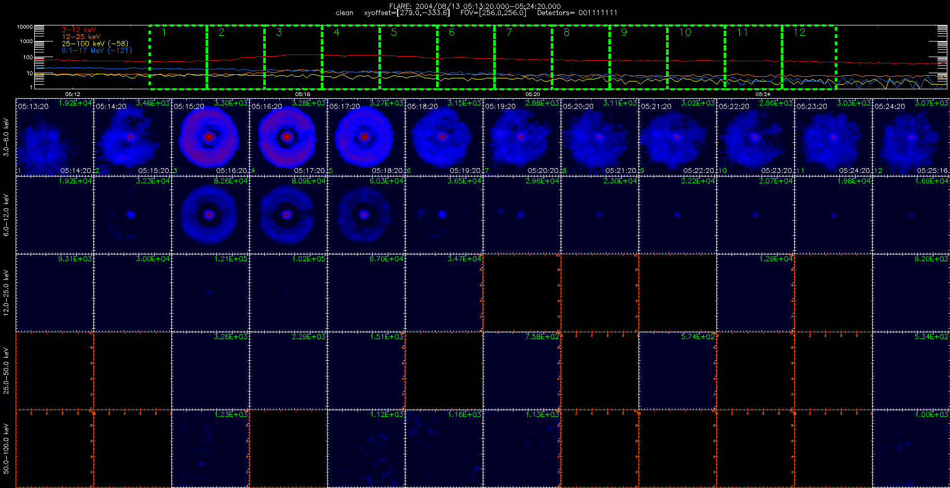Click peak value 7.58E+02
Image resolution: width=950 pixels, height=488 pixels.
pos(542,337)
